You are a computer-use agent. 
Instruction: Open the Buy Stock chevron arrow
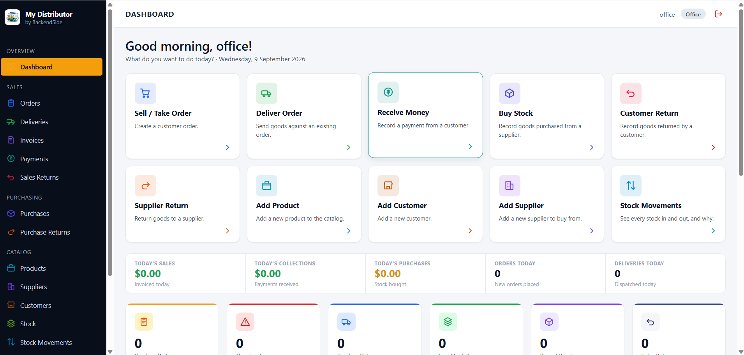tap(592, 147)
